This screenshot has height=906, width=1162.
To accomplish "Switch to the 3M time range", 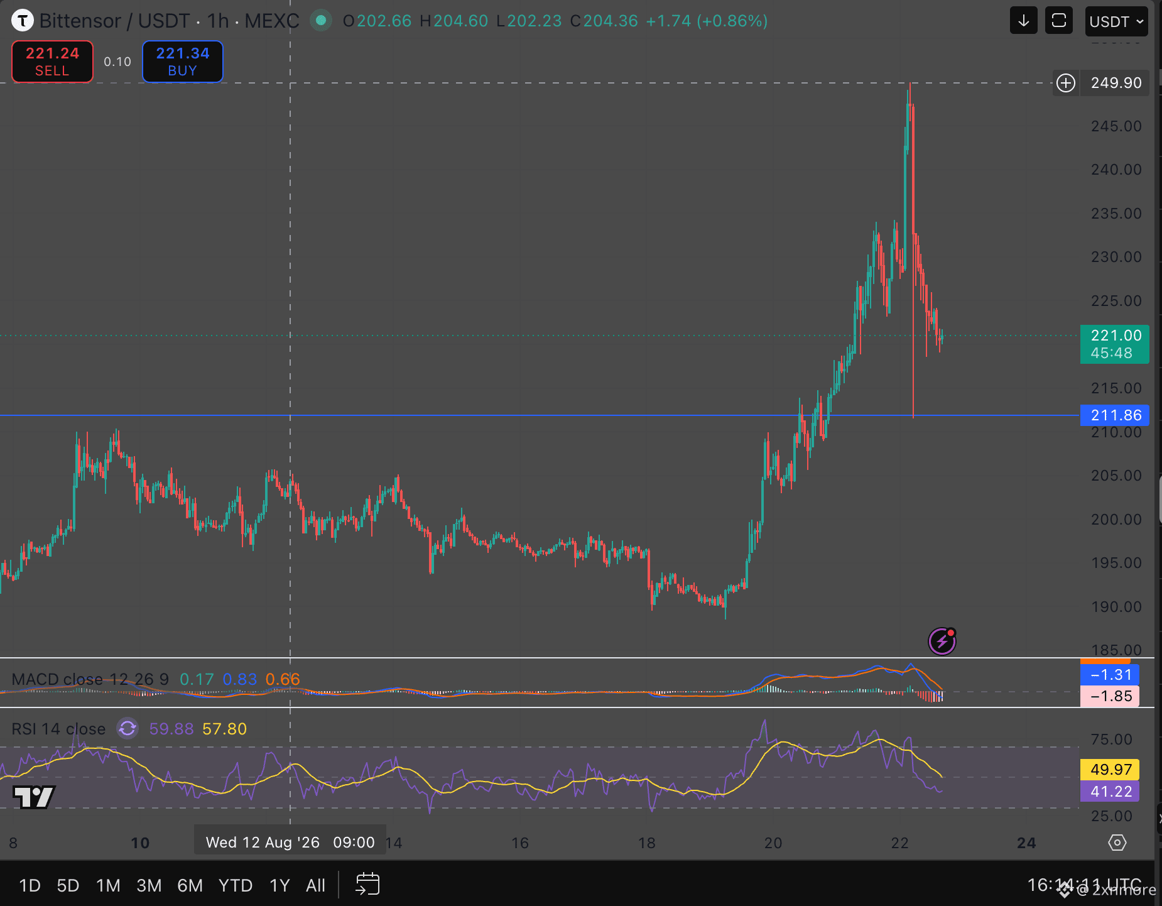I will pos(149,885).
